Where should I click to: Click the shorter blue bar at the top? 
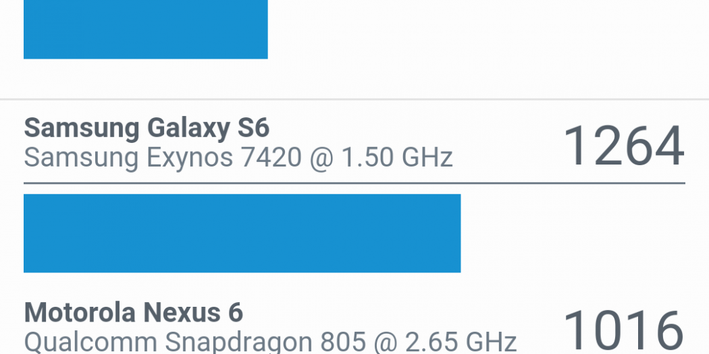(145, 29)
